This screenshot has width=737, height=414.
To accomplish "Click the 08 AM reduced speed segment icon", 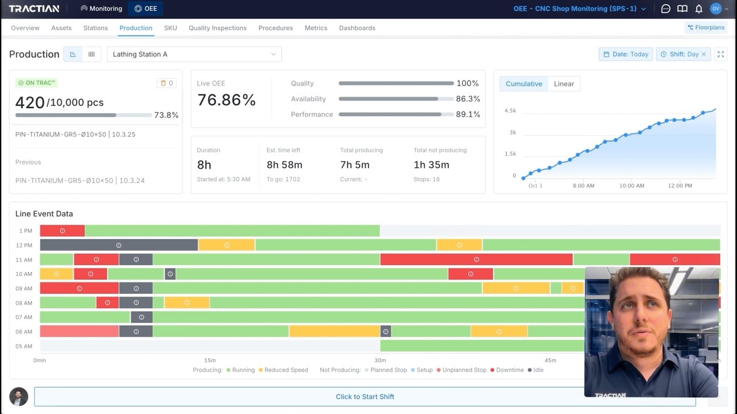I will point(187,302).
